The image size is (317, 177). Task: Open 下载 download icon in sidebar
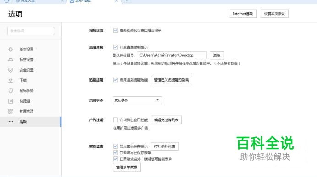11,80
